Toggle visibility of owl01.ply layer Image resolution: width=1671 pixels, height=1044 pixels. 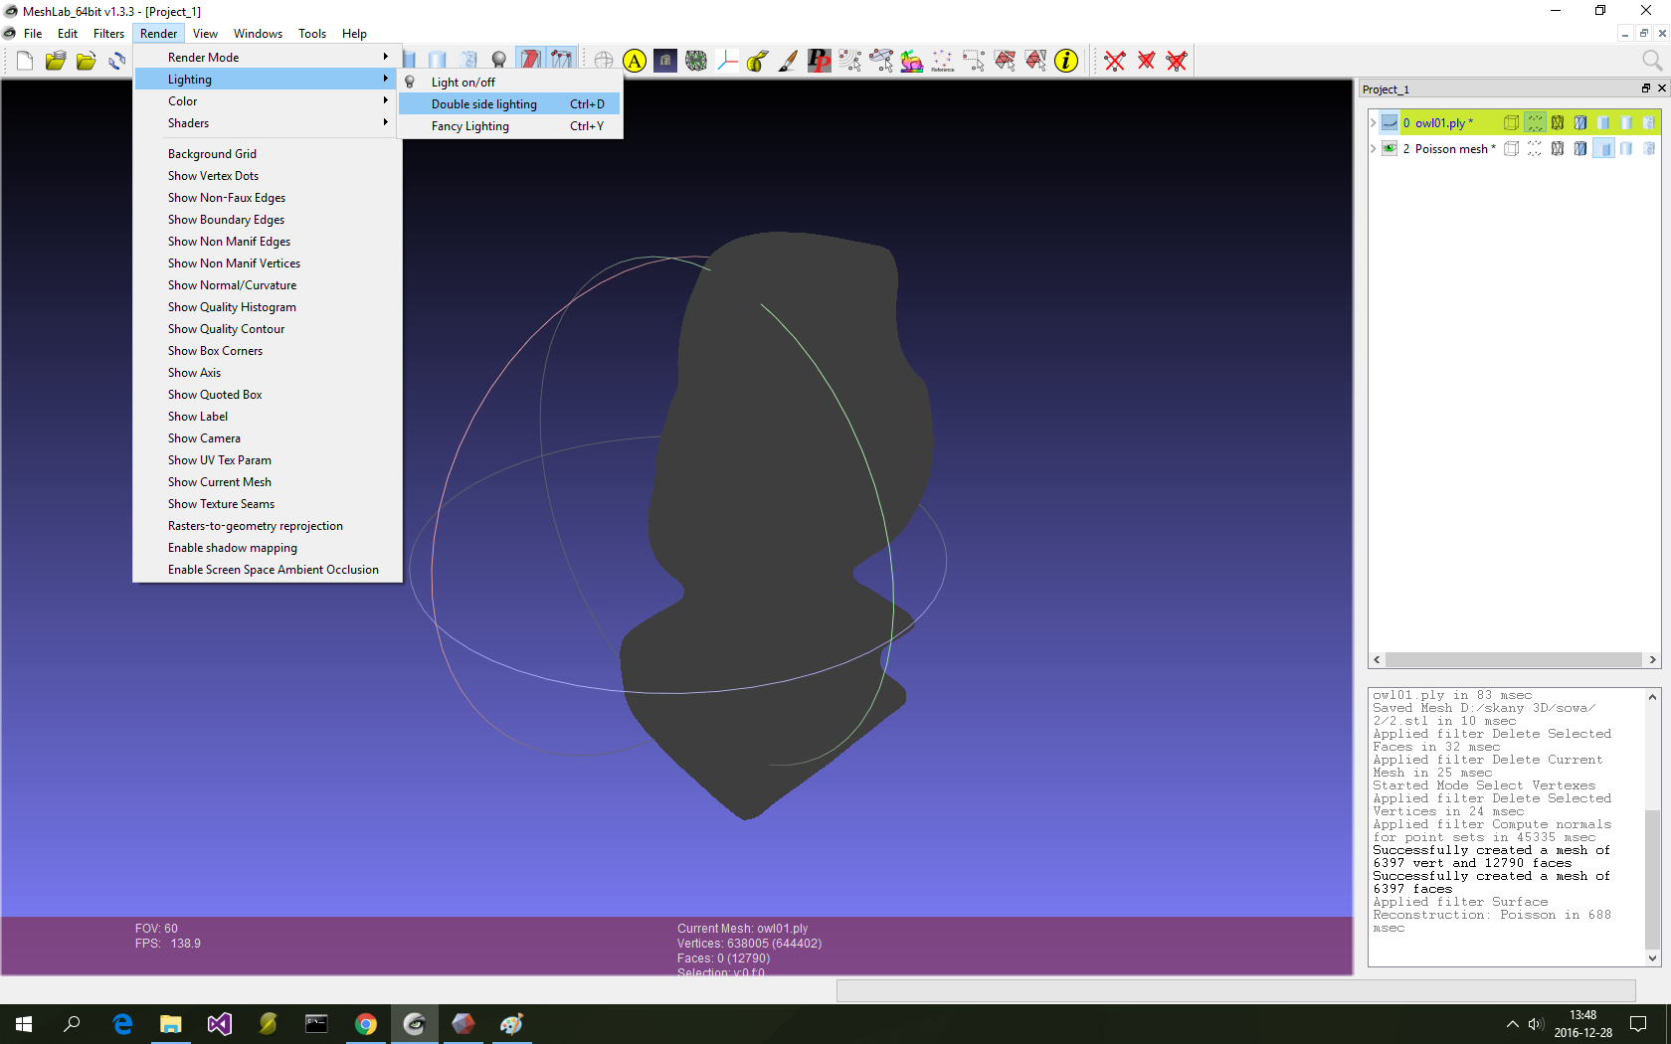click(x=1390, y=122)
